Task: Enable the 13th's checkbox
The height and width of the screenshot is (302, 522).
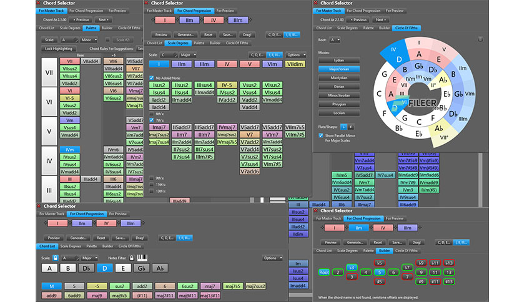Action: (152, 191)
